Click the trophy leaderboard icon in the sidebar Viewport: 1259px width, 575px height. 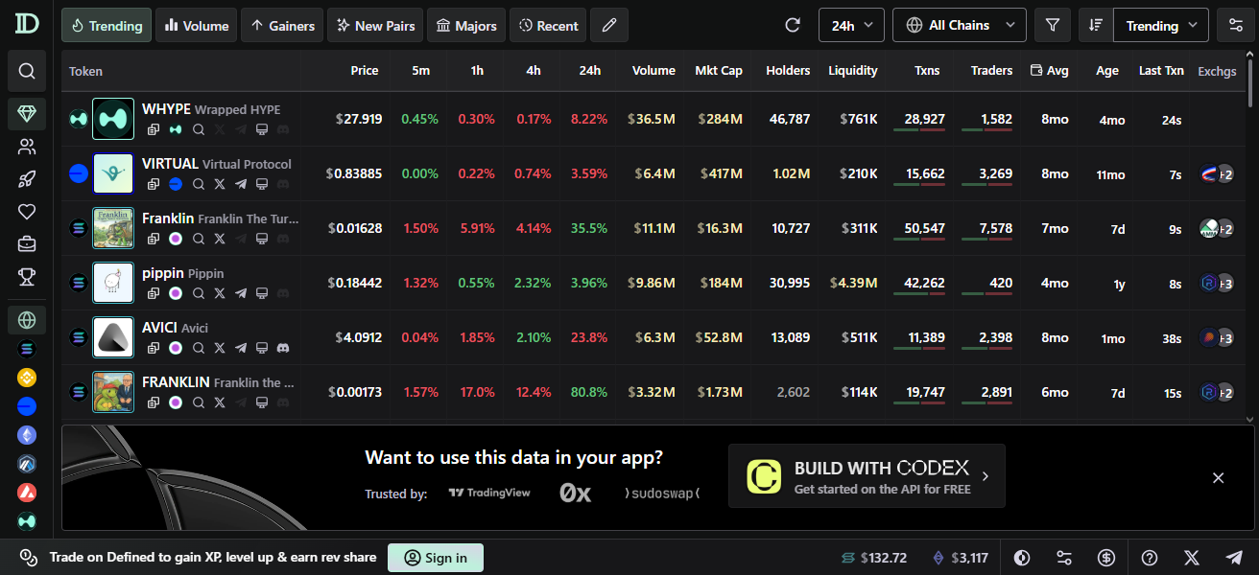27,277
